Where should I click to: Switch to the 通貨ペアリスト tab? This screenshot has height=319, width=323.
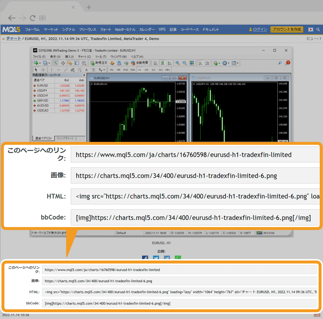click(43, 138)
